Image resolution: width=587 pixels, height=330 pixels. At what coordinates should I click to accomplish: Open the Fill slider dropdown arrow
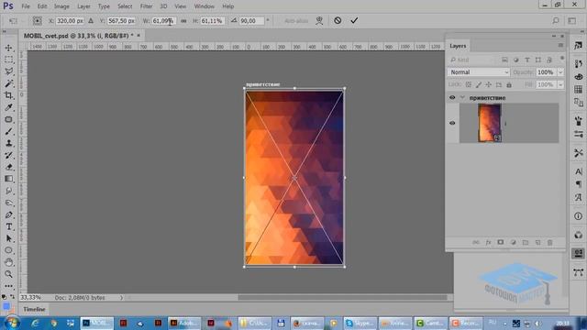tap(560, 85)
